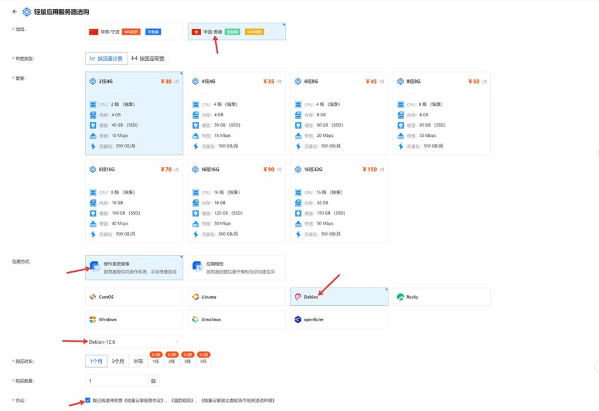Select the 5年 duration option

tap(203, 361)
